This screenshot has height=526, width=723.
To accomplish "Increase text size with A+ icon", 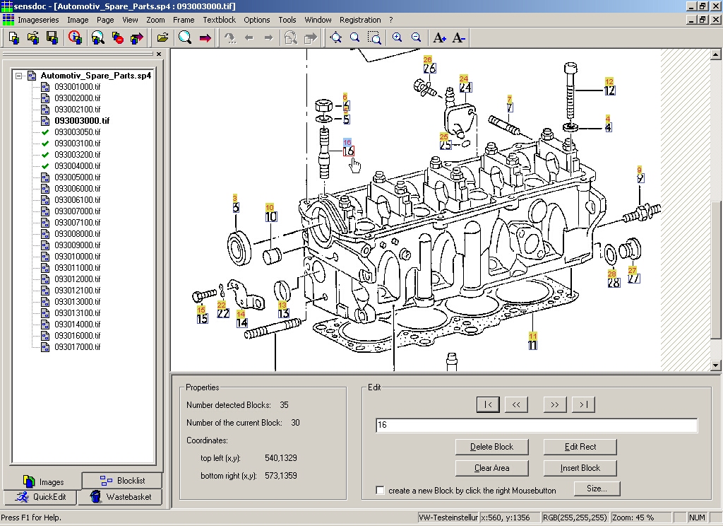I will 440,37.
